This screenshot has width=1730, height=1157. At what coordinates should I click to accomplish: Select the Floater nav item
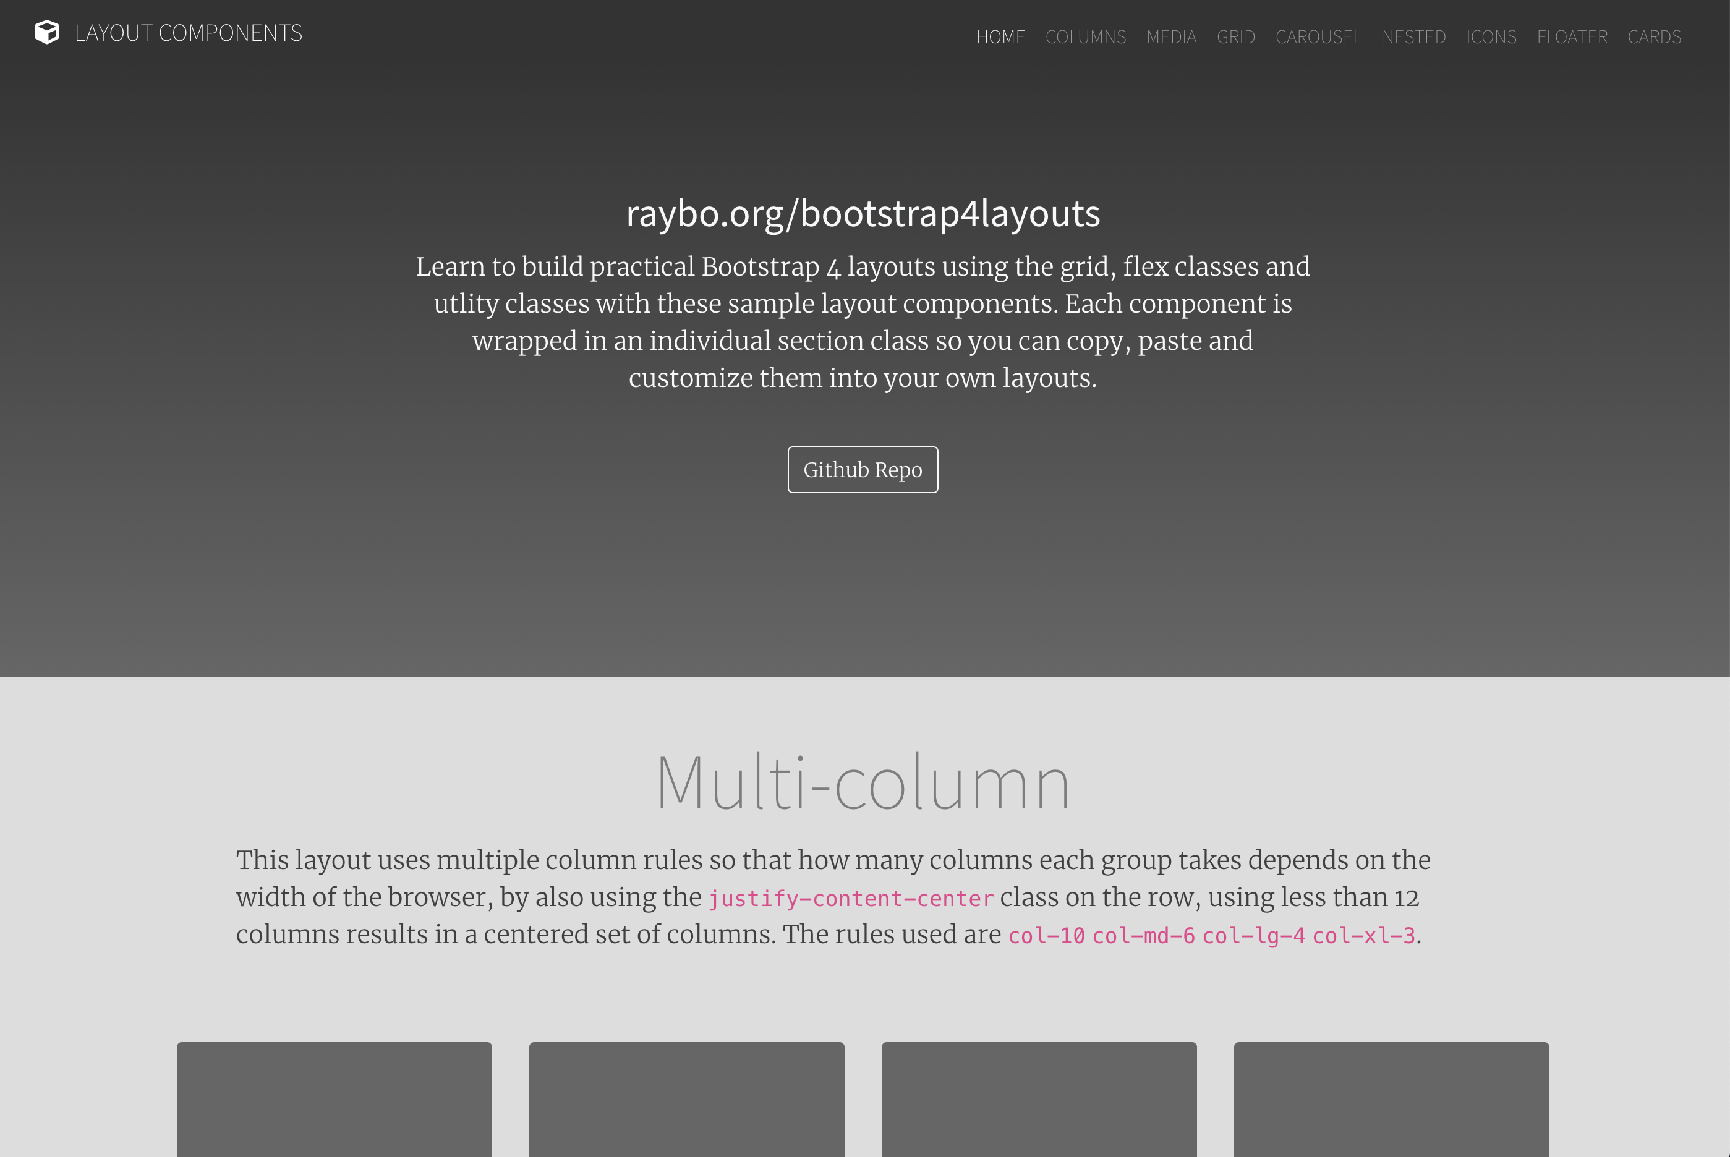coord(1572,37)
